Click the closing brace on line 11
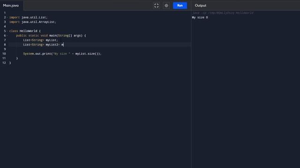The height and width of the screenshot is (168, 300). coord(17,58)
